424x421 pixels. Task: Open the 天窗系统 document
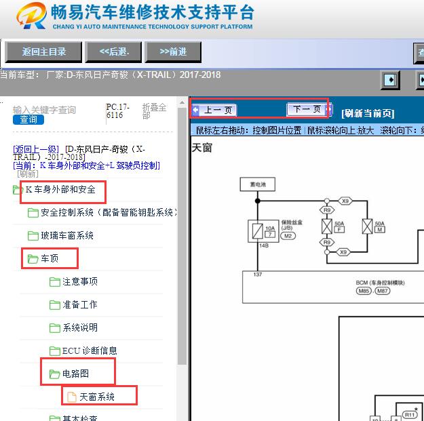click(97, 397)
